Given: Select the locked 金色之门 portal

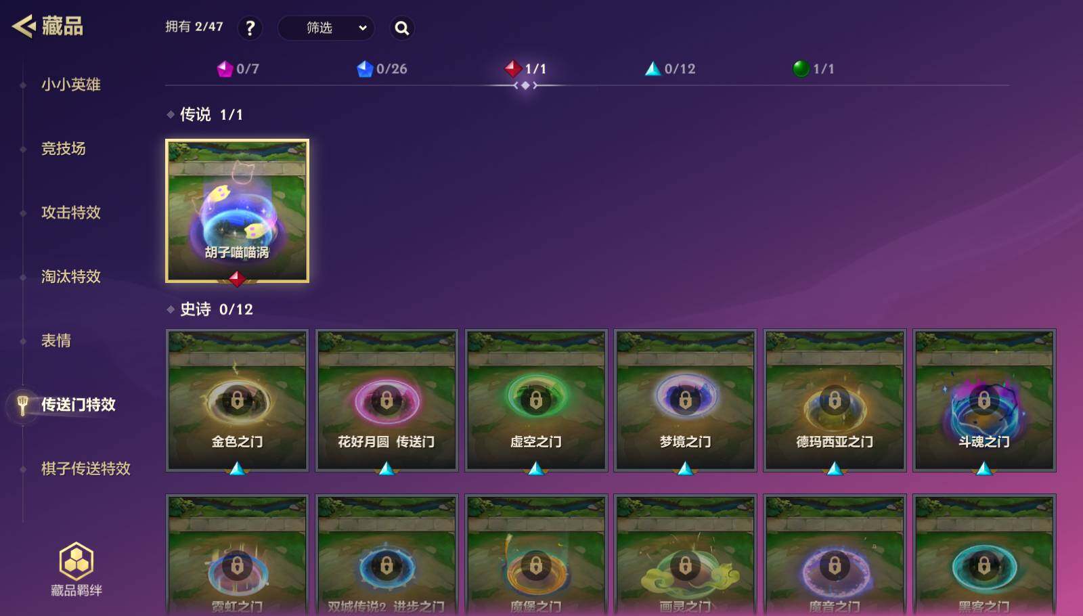Looking at the screenshot, I should pos(238,400).
